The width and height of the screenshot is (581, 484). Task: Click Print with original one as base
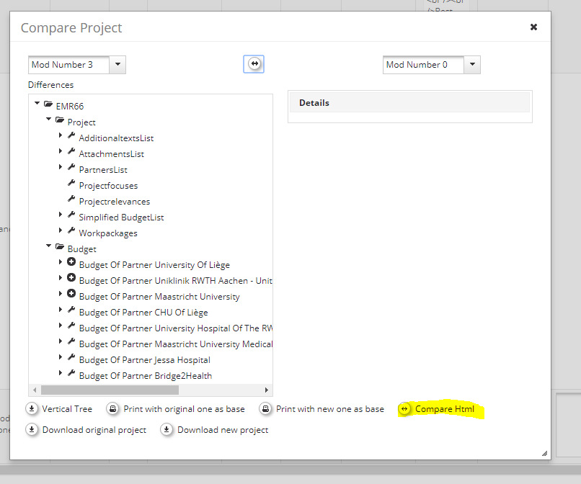[x=184, y=409]
